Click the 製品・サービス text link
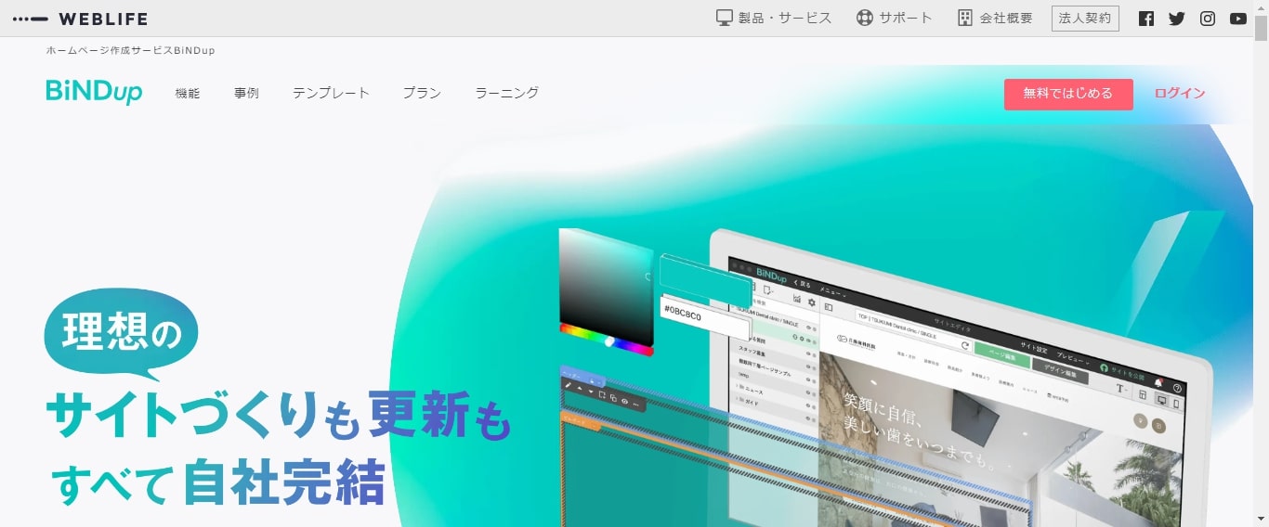This screenshot has width=1269, height=527. tap(785, 18)
